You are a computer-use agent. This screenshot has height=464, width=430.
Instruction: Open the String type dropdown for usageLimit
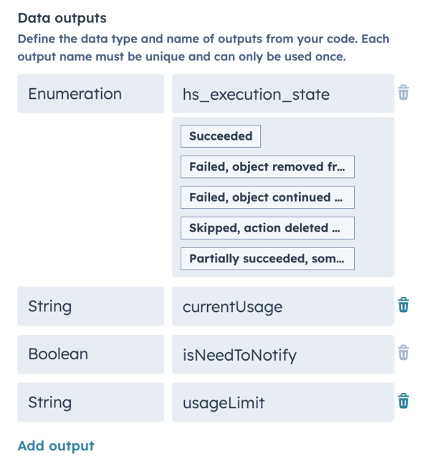(90, 402)
